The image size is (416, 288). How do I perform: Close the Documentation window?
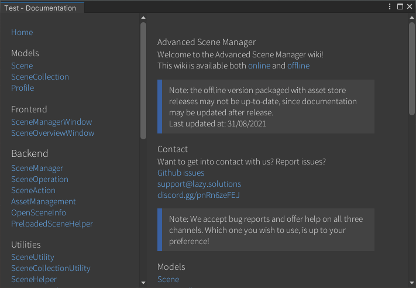click(x=410, y=6)
